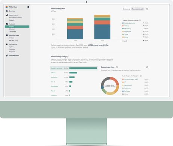The width and height of the screenshot is (173, 146).
Task: Open the Drilldown page
Action: tap(12, 29)
